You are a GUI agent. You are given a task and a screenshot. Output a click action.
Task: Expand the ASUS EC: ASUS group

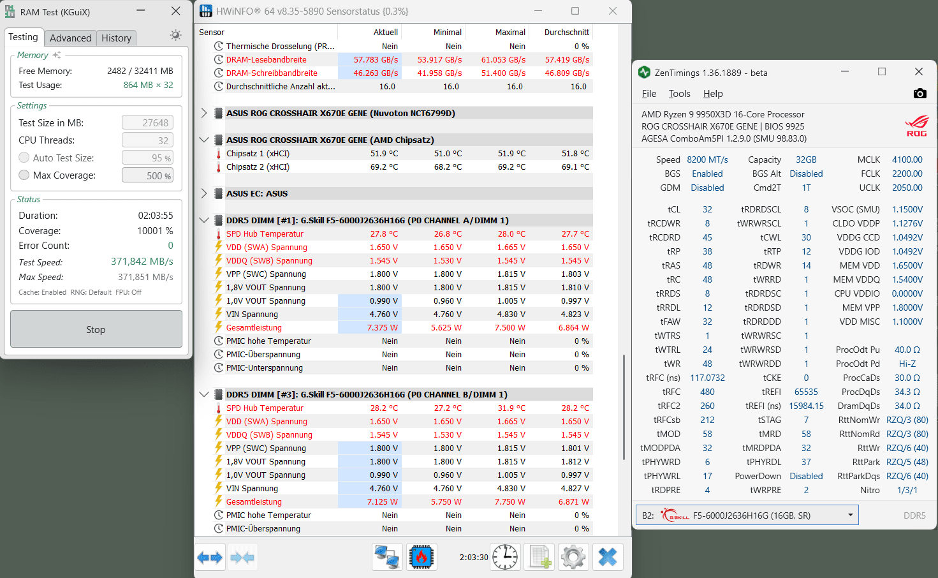(204, 193)
